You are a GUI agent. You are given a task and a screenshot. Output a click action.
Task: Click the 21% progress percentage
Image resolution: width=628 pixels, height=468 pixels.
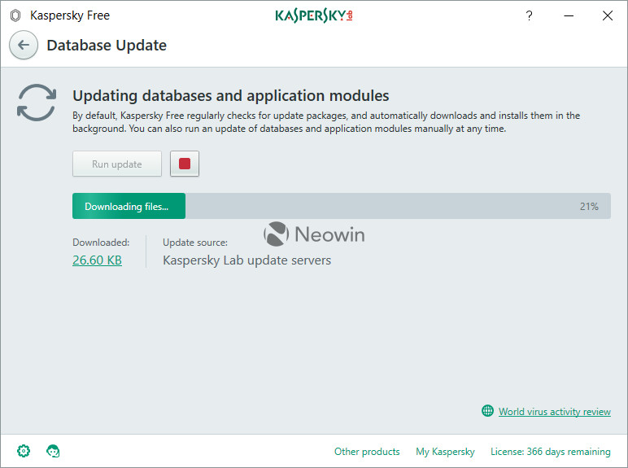[589, 207]
